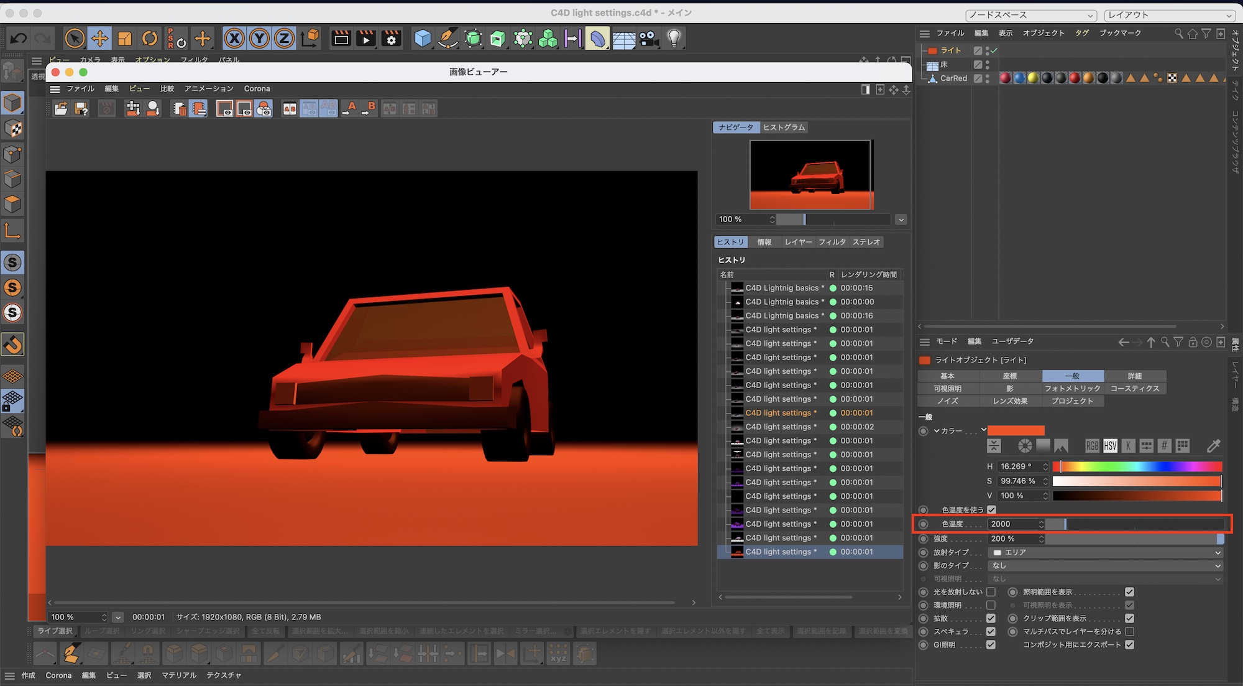Click the Render to Picture Viewer icon
This screenshot has width=1243, height=686.
pos(366,39)
